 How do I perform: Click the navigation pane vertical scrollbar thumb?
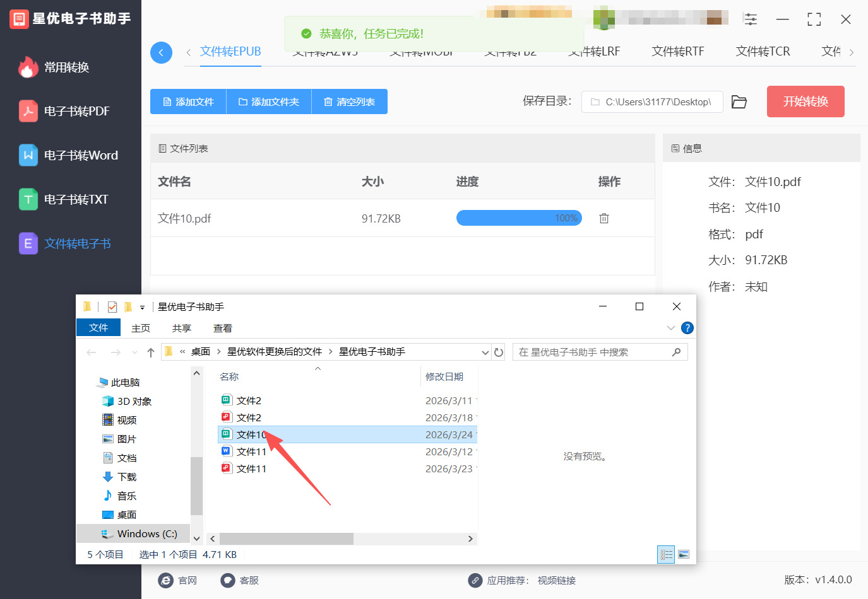[x=196, y=486]
